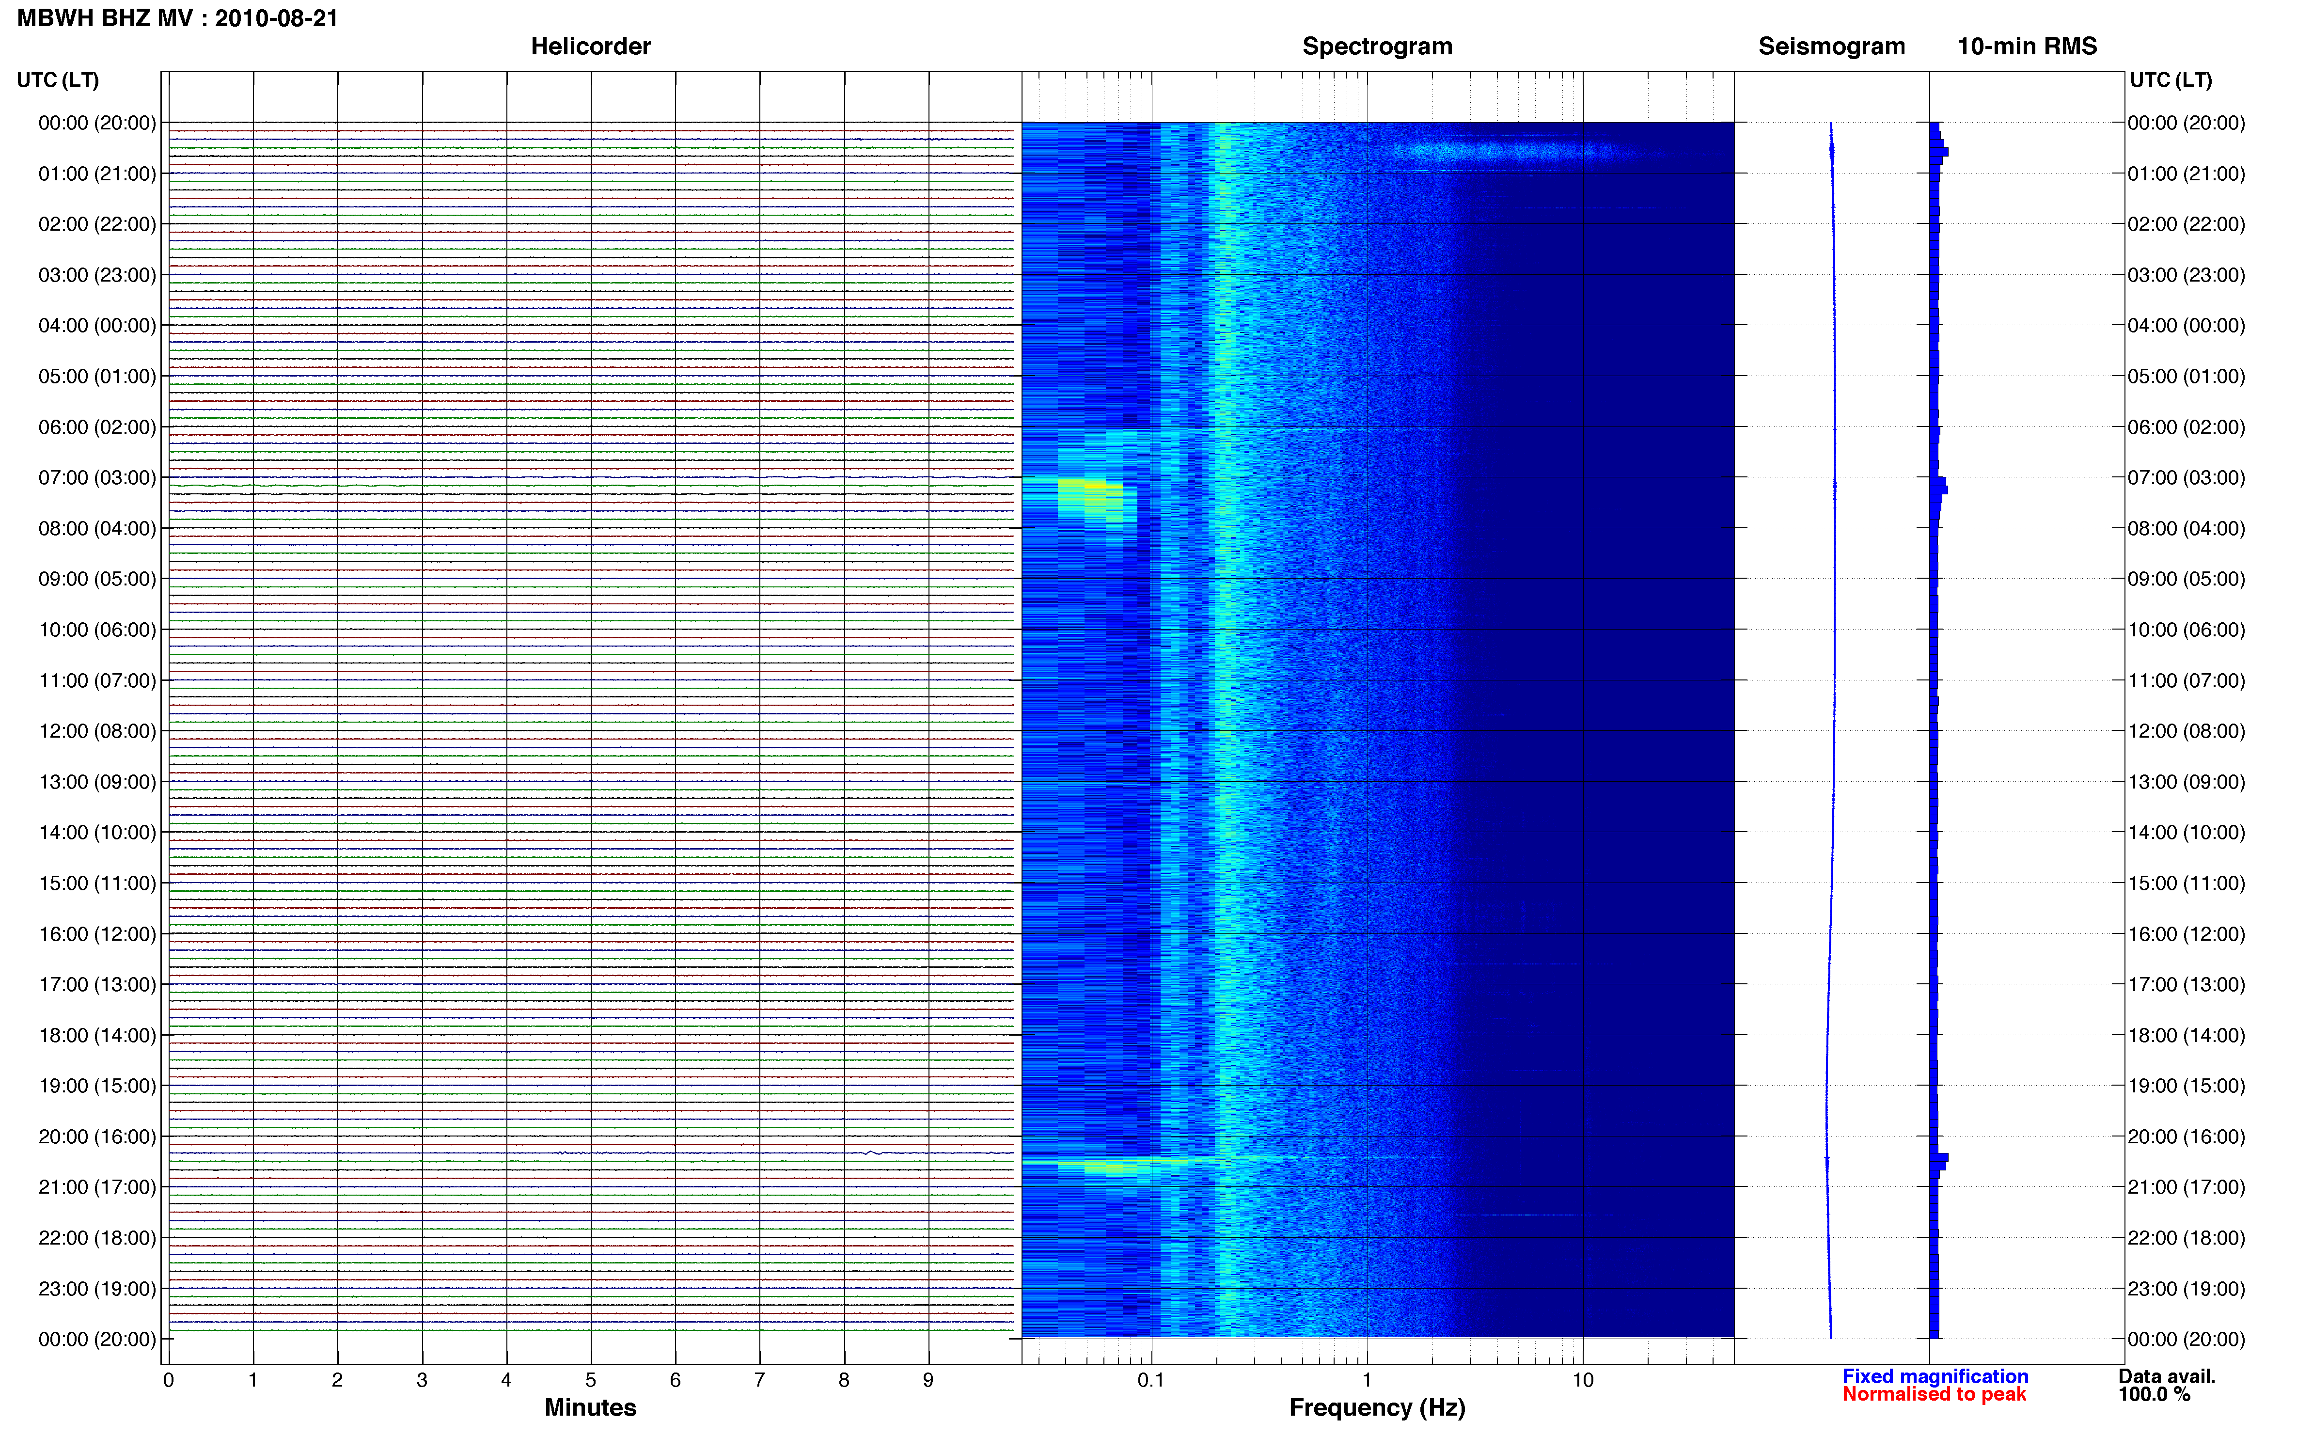Click the left 'UTC (LT)' axis label

click(x=58, y=80)
